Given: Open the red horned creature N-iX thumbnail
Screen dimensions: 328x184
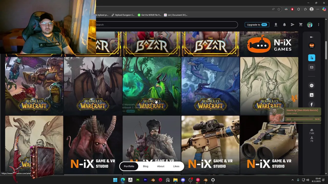Looking at the screenshot, I should [x=93, y=145].
